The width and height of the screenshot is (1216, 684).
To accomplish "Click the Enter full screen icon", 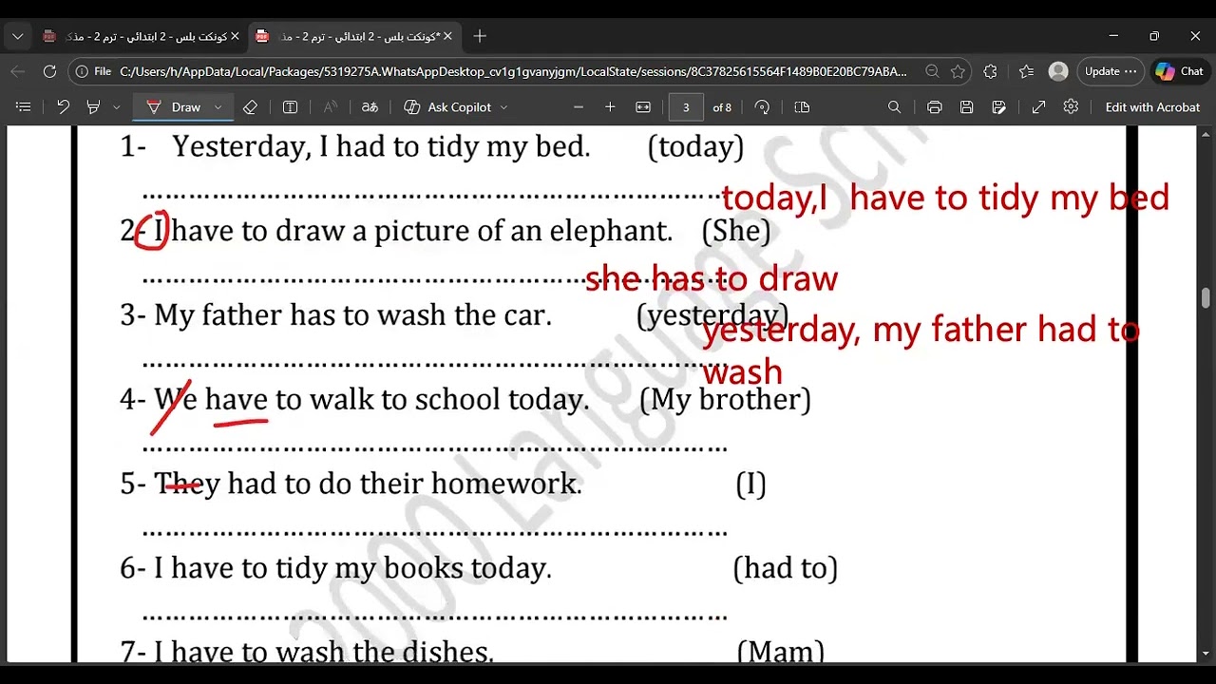I will (x=1038, y=107).
